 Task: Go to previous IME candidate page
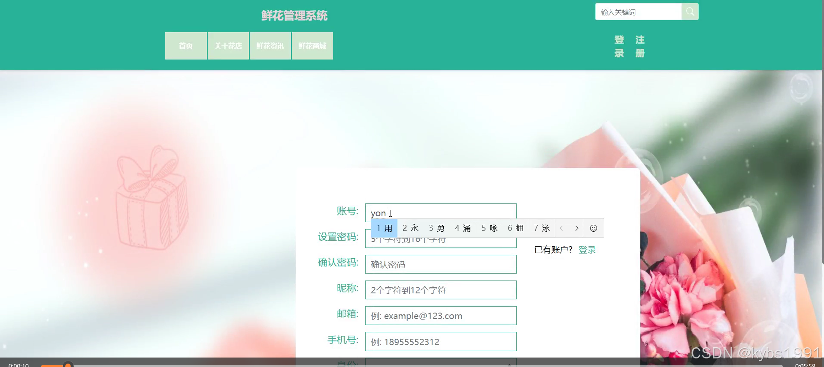[x=561, y=228]
